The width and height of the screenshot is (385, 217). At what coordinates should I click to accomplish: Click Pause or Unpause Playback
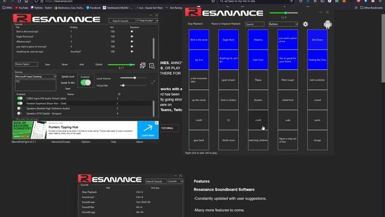(226, 24)
